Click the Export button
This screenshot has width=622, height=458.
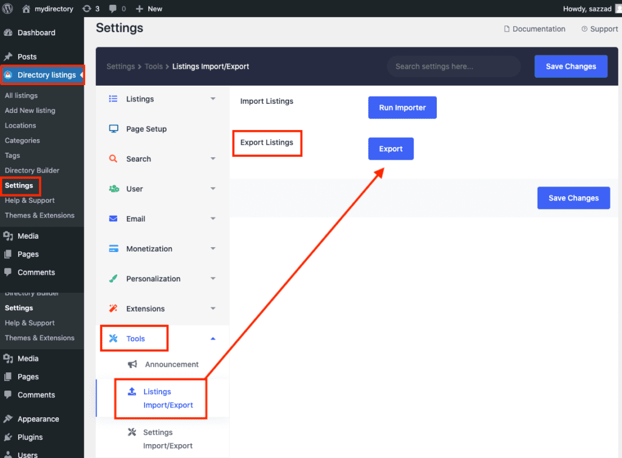click(391, 149)
